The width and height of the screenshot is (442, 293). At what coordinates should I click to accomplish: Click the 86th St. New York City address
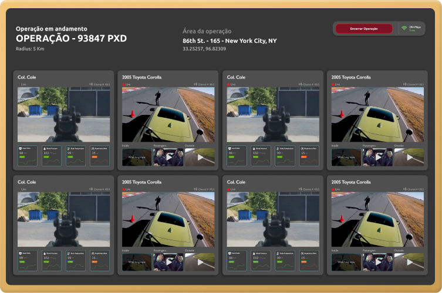(230, 41)
